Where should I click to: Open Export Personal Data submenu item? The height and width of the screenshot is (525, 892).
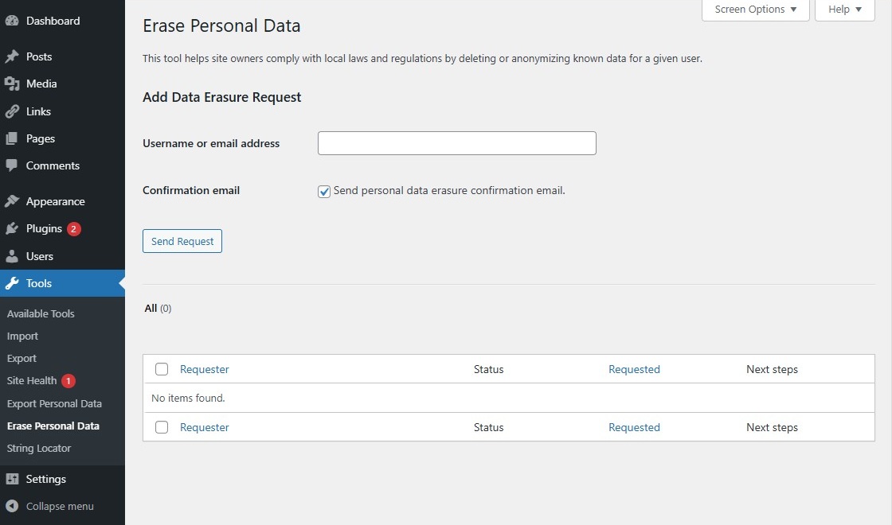click(x=55, y=404)
